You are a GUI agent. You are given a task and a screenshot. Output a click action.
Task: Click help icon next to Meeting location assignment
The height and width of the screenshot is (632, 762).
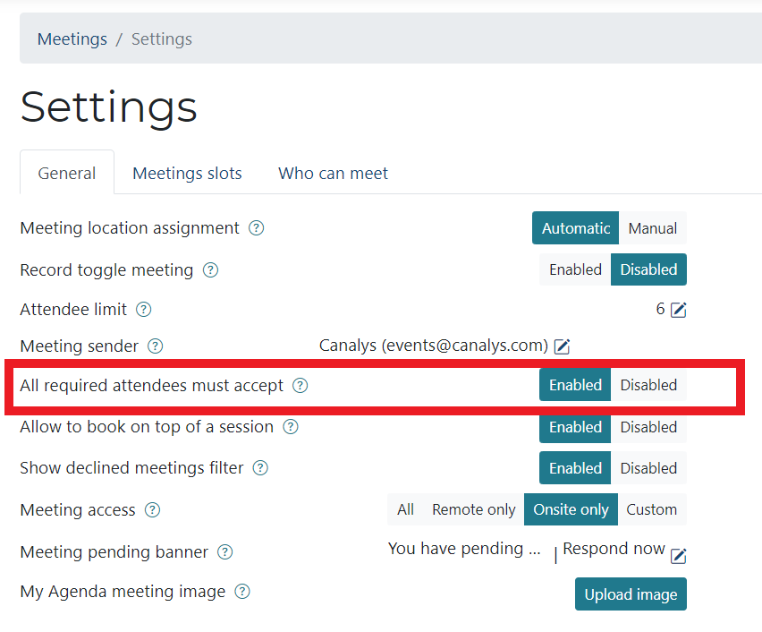click(x=257, y=228)
